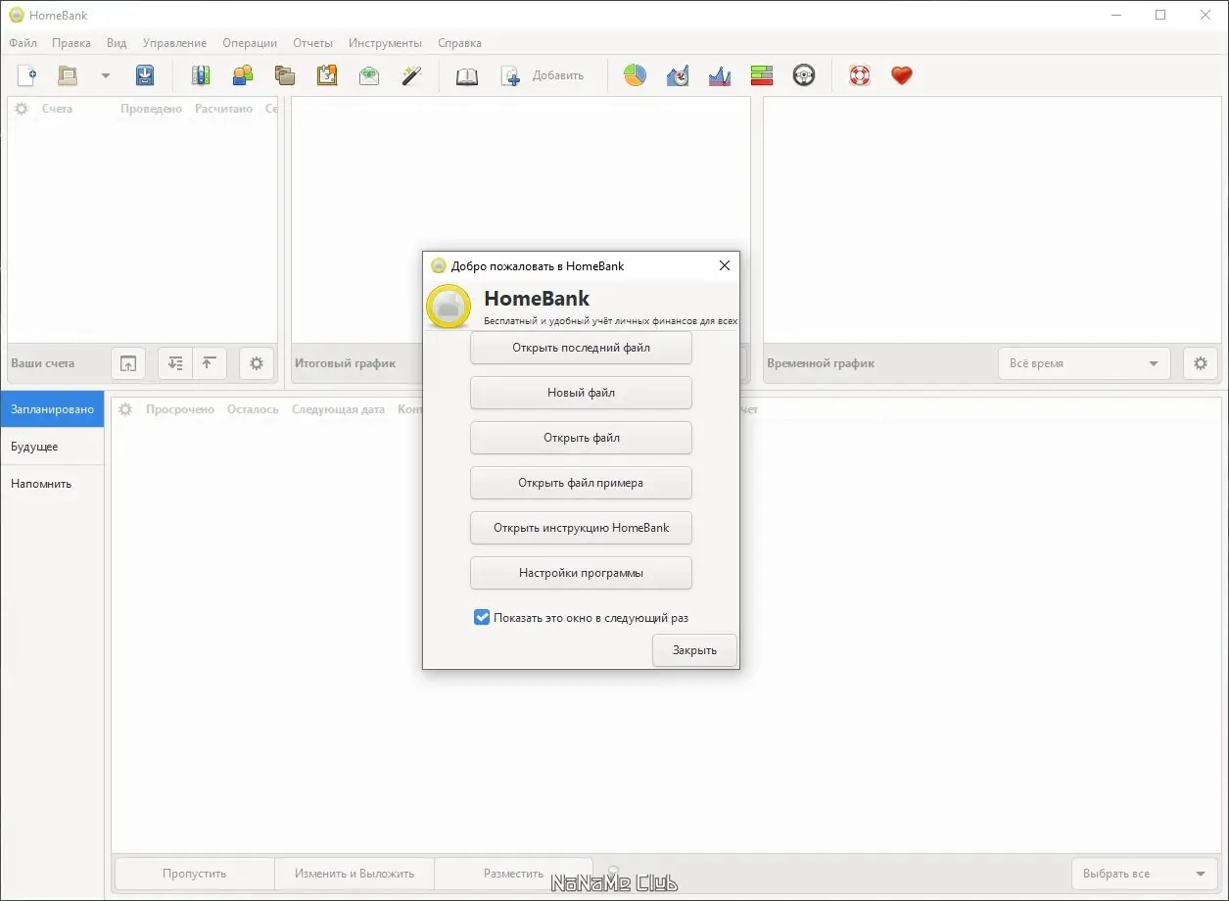Expand the recent files arrow beside Open
The width and height of the screenshot is (1229, 901).
106,75
